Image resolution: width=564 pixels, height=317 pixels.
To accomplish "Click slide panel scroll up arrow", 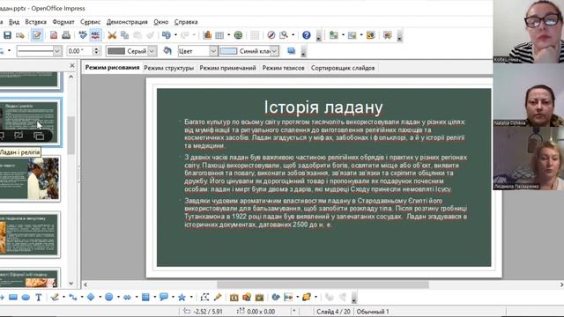I will [70, 77].
